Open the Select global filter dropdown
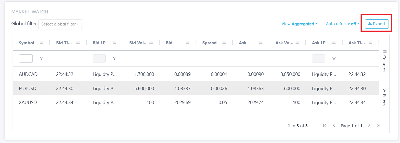This screenshot has width=400, height=143. (60, 24)
